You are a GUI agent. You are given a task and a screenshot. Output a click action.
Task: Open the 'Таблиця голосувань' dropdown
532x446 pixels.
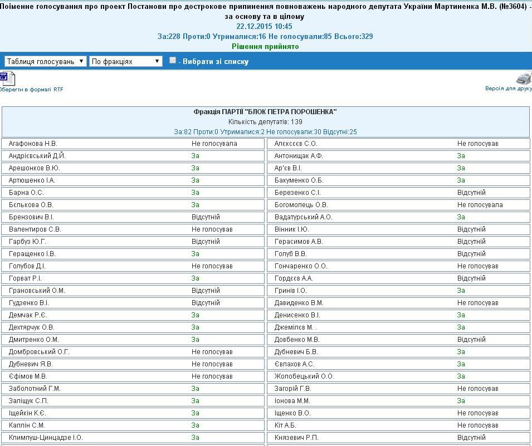(46, 61)
